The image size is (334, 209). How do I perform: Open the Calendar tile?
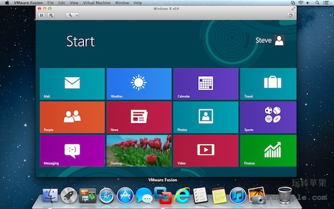[x=206, y=83]
